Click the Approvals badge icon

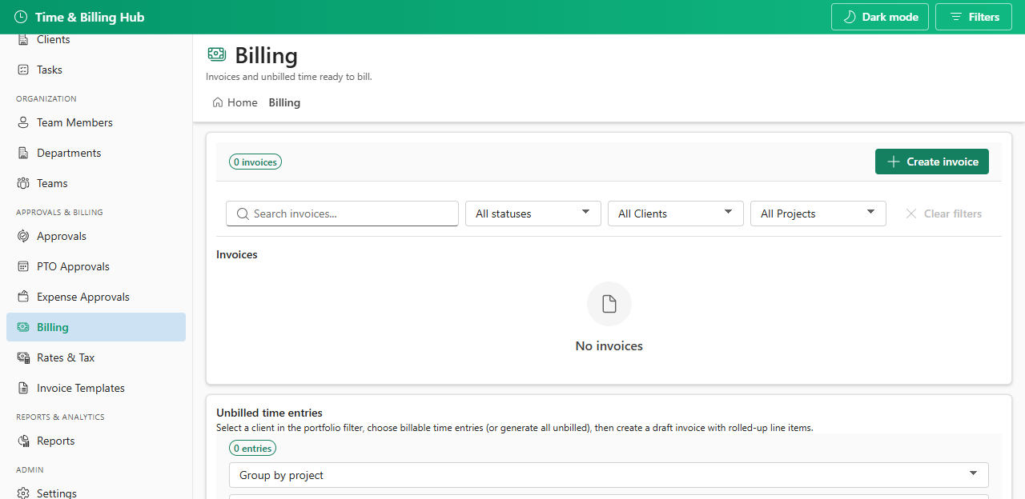[23, 236]
